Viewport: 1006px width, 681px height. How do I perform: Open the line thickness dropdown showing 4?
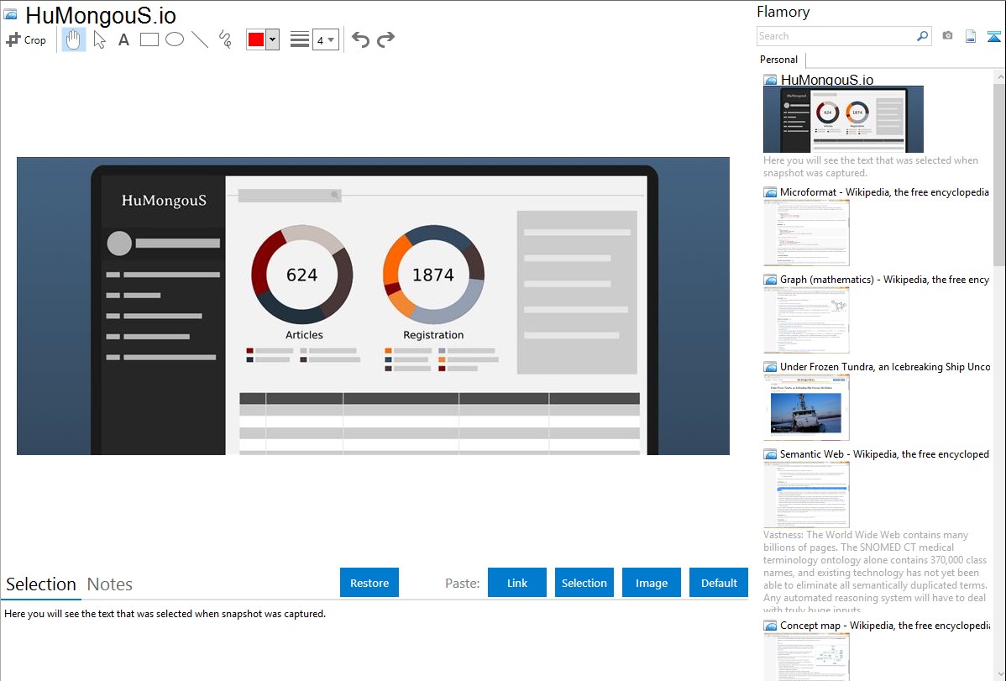(325, 39)
